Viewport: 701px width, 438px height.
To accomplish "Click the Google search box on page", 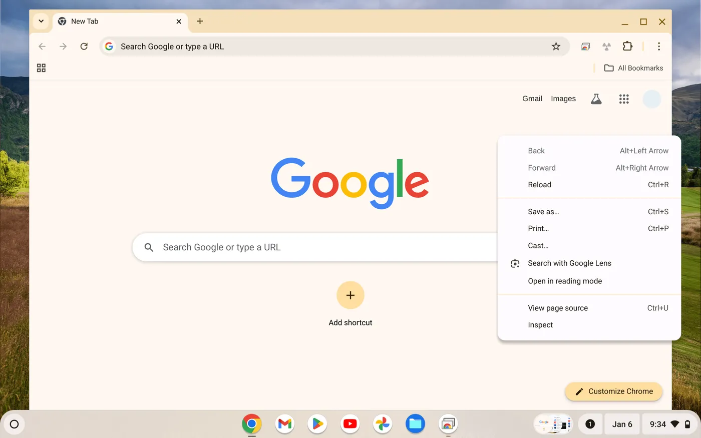I will point(315,247).
